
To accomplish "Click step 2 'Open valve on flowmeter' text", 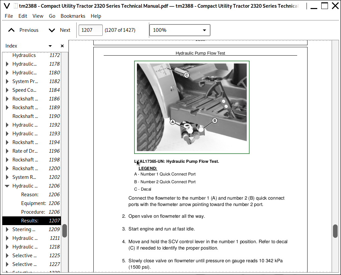I will (167, 216).
